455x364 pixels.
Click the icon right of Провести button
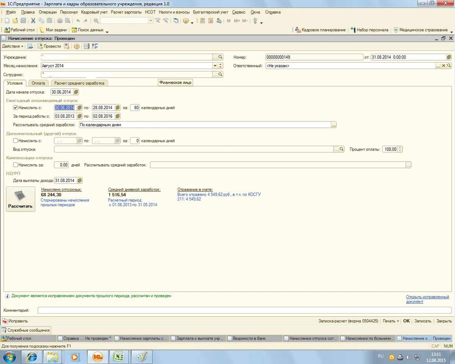tap(67, 46)
